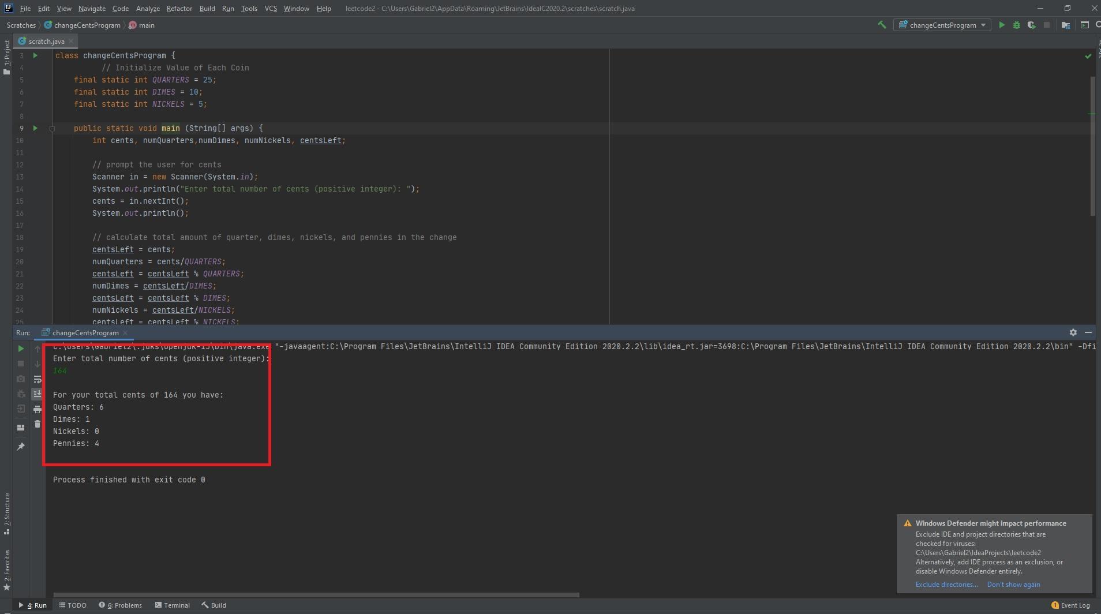Run changeCentsProgram with the top toolbar play button
1101x614 pixels.
1002,25
